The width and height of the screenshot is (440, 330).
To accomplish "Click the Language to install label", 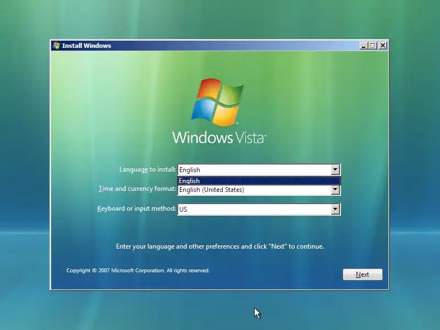I will point(147,169).
